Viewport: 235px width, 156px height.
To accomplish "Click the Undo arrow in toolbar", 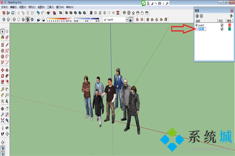I will click(x=38, y=13).
